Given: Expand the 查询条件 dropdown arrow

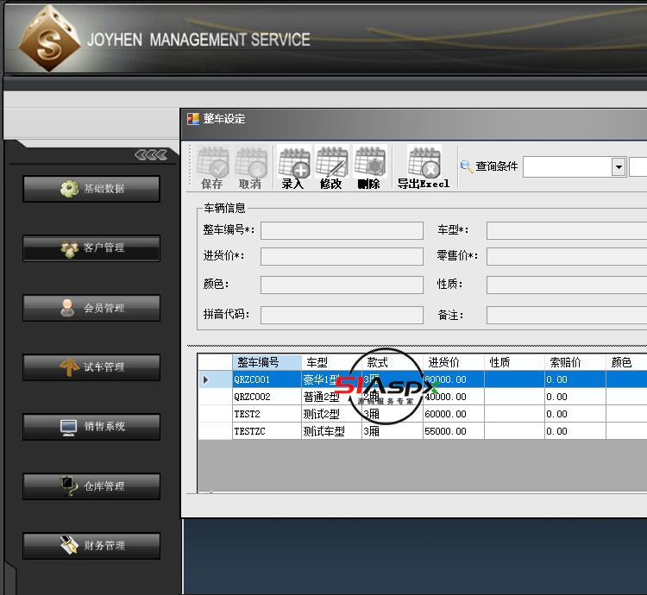Looking at the screenshot, I should [619, 167].
